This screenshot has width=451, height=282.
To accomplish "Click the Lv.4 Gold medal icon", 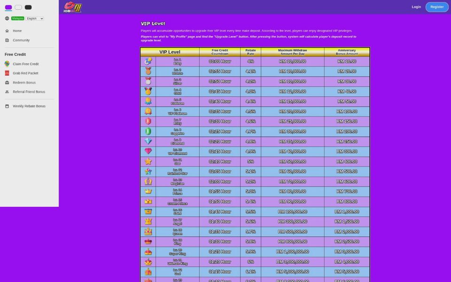I will coord(148,91).
